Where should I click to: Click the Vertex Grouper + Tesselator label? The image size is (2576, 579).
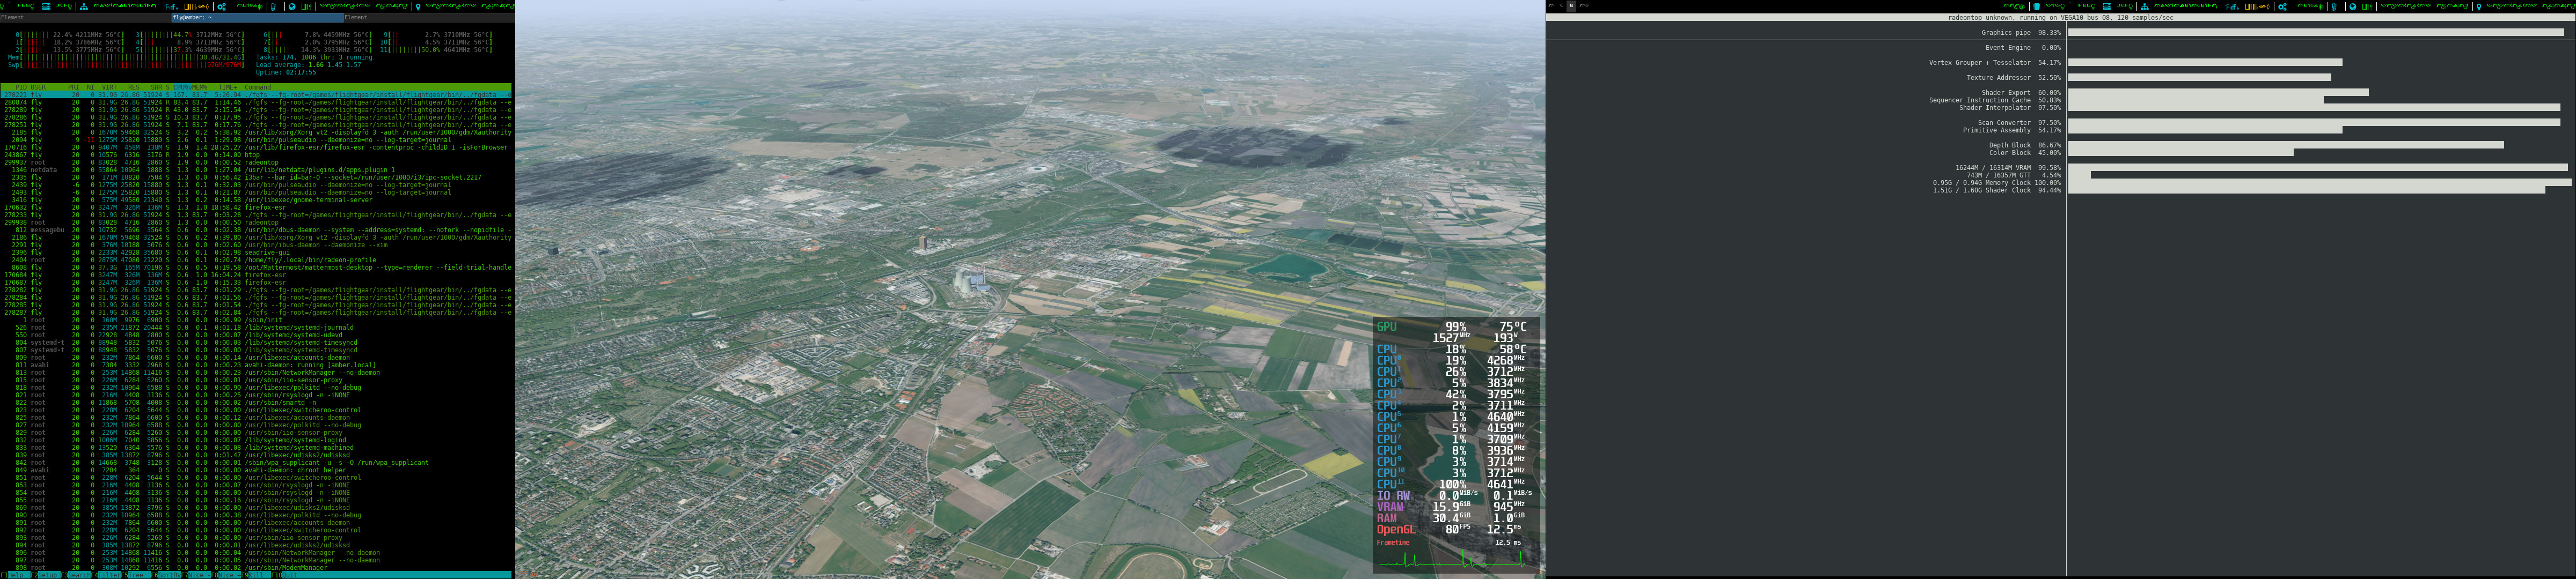pyautogui.click(x=1980, y=62)
